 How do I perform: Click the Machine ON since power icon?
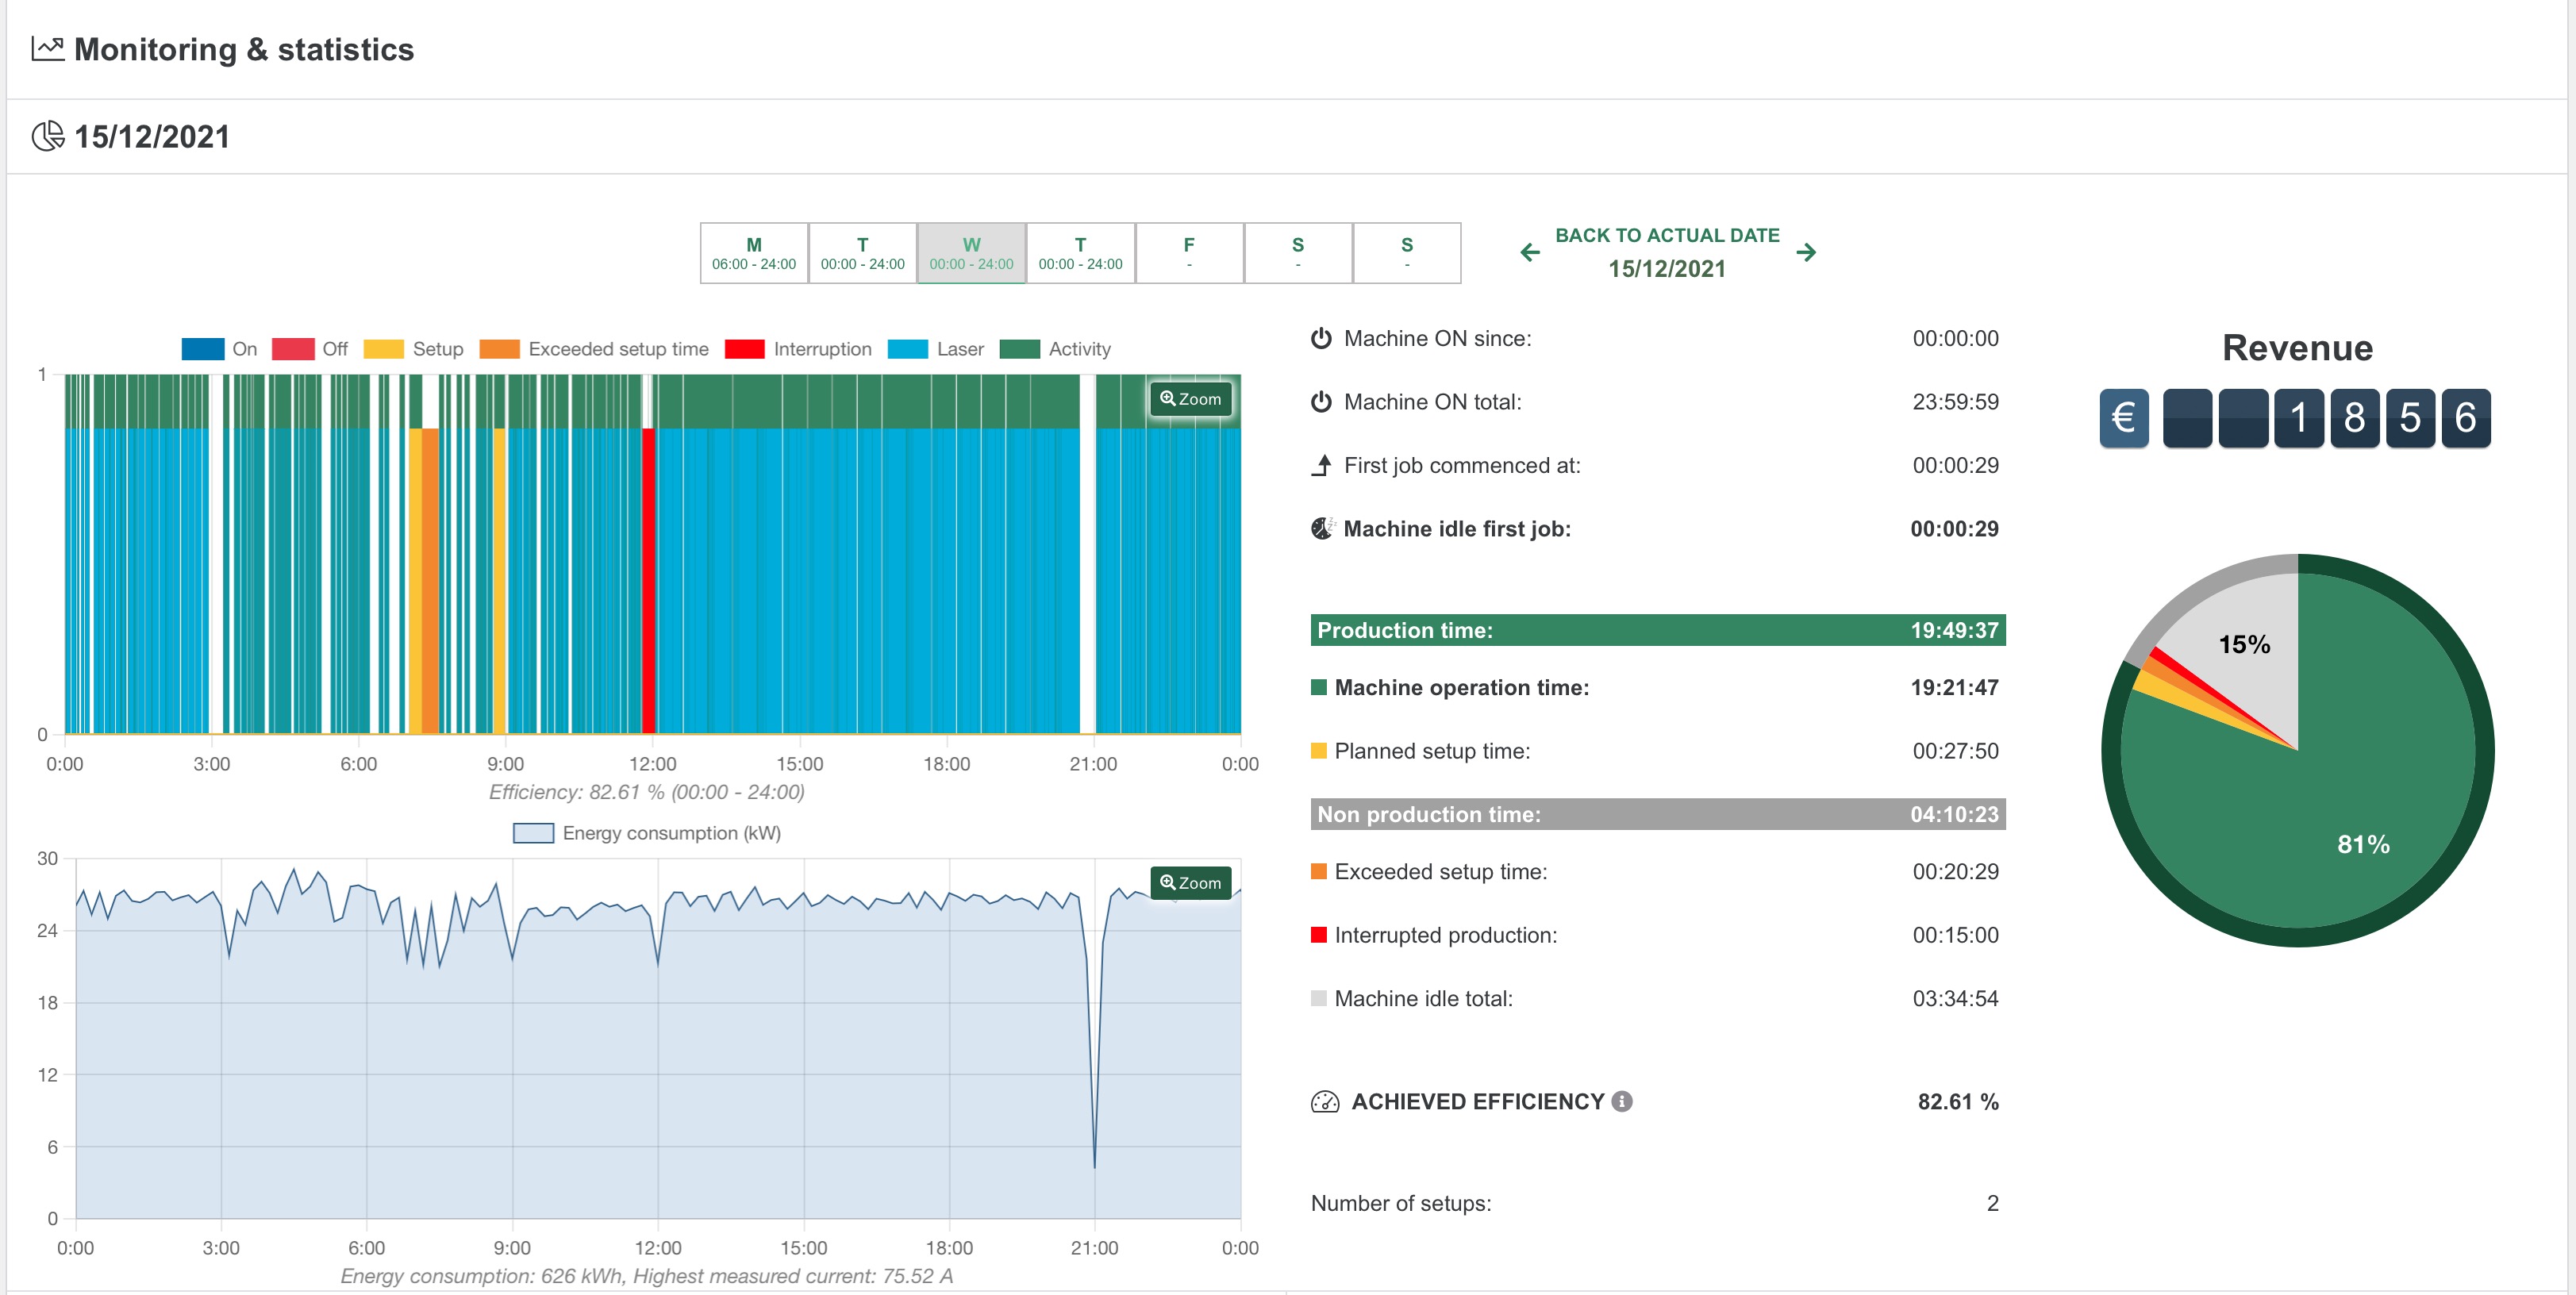(1321, 338)
